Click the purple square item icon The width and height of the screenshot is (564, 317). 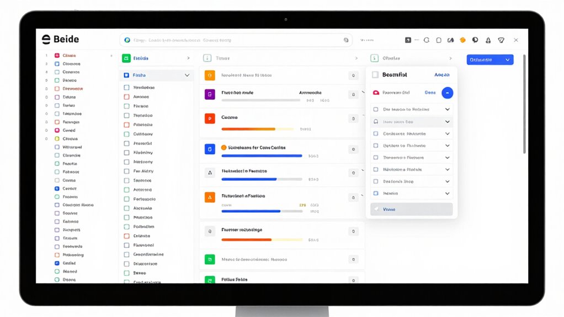pyautogui.click(x=210, y=94)
